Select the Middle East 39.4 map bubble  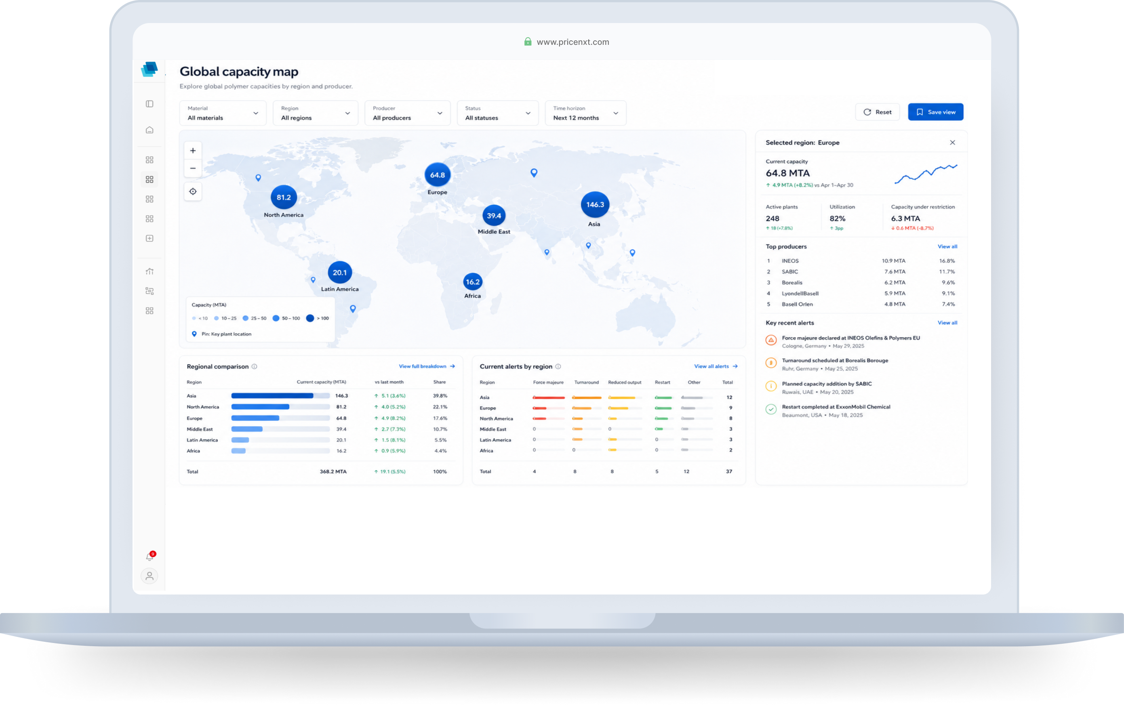tap(494, 216)
